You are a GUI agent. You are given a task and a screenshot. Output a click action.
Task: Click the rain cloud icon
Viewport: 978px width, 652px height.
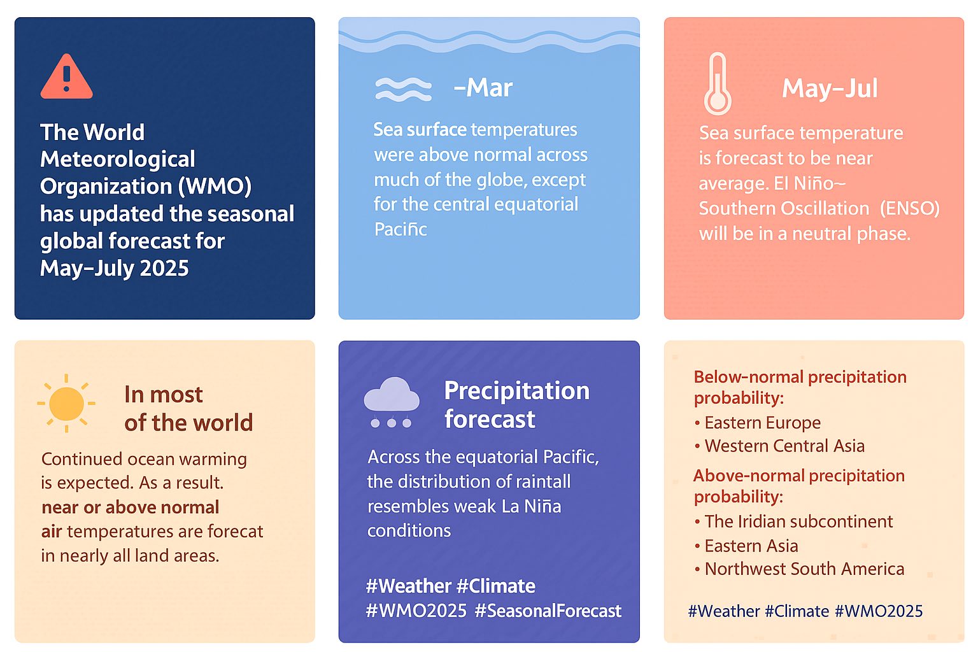click(x=391, y=402)
